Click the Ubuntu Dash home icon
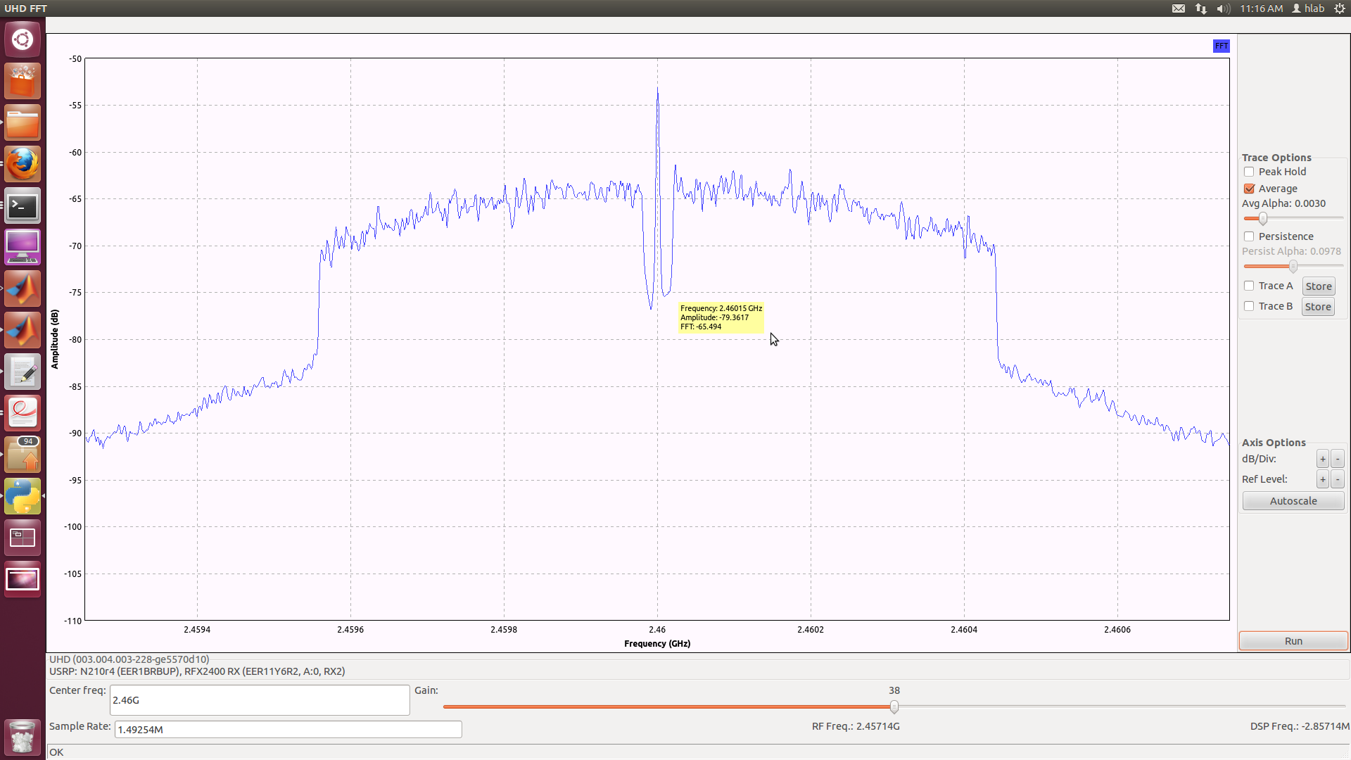Image resolution: width=1351 pixels, height=760 pixels. (x=23, y=39)
